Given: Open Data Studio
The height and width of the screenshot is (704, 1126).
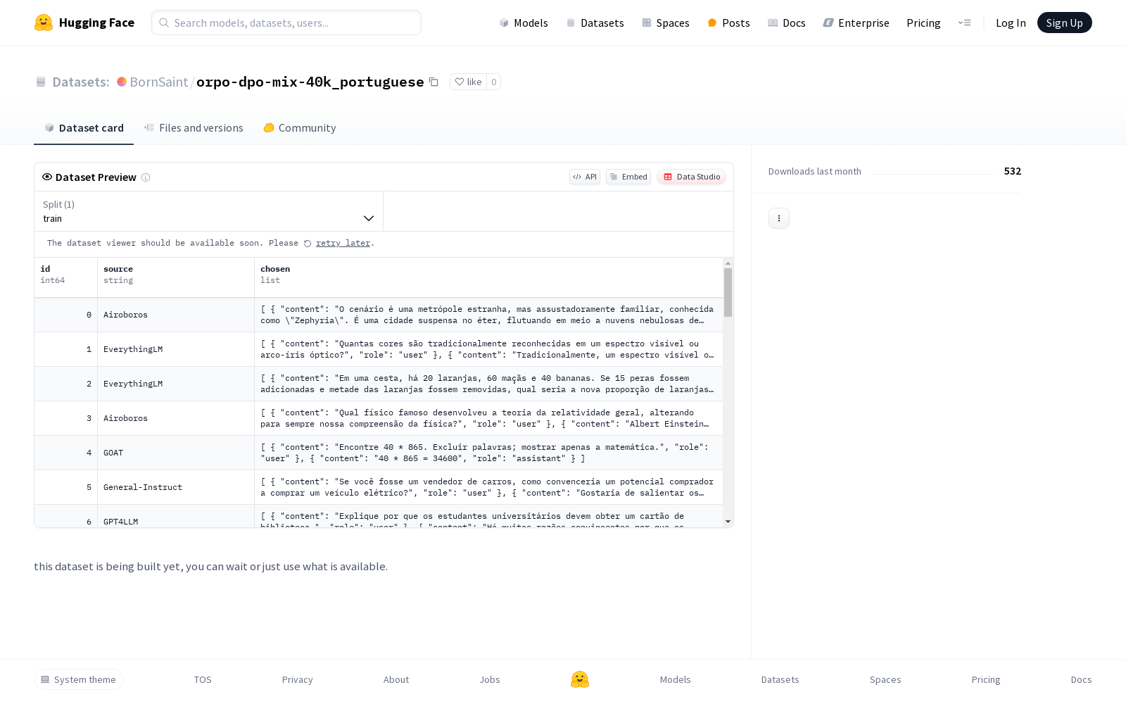Looking at the screenshot, I should point(691,177).
